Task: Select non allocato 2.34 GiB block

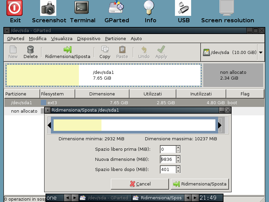Action: click(233, 75)
